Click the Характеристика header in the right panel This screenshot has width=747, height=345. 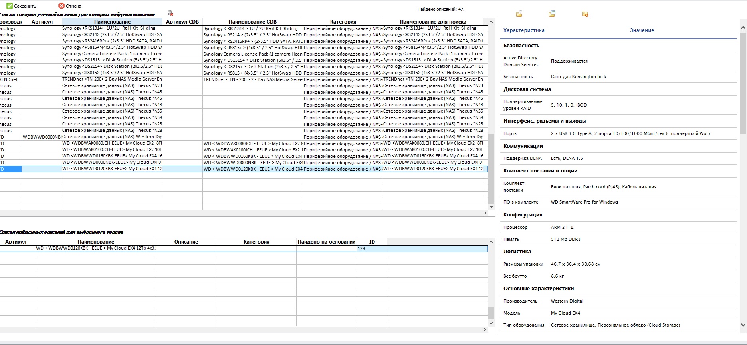(x=524, y=30)
